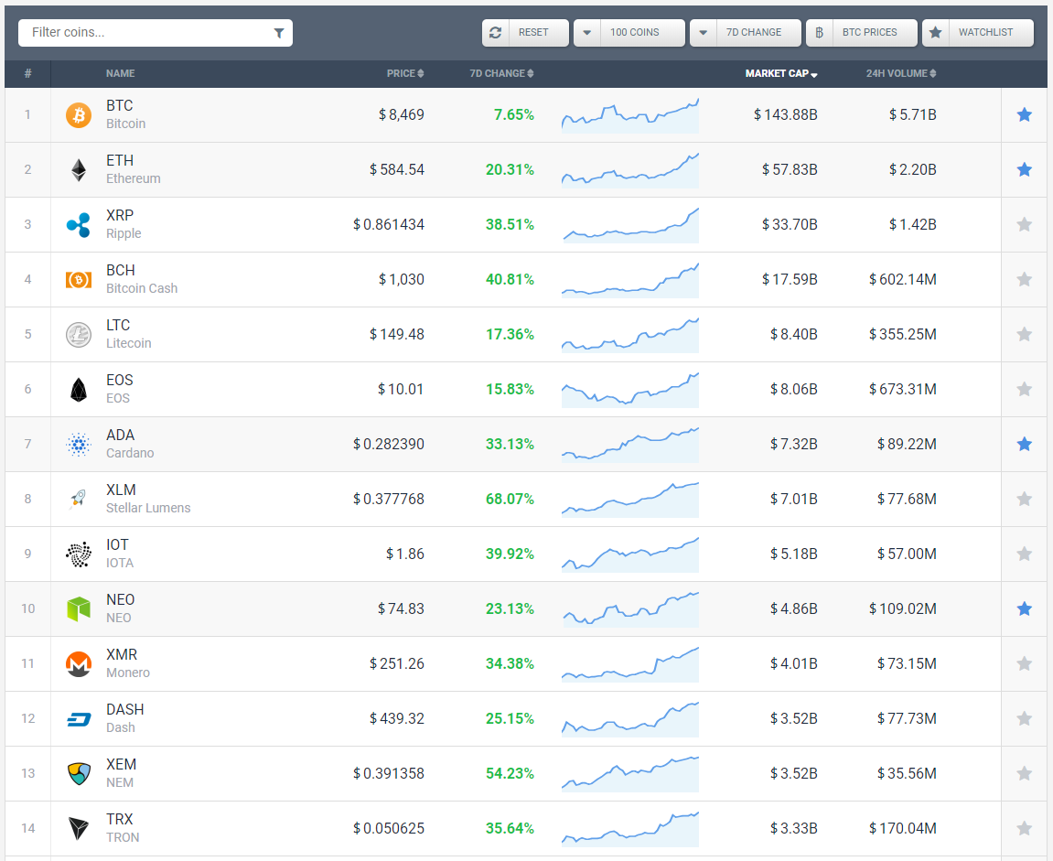Sort by 24H VOLUME column header
The image size is (1053, 861).
900,73
